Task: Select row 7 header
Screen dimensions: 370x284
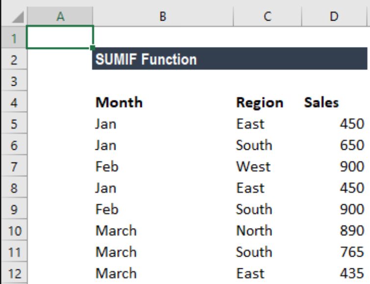Action: click(14, 166)
